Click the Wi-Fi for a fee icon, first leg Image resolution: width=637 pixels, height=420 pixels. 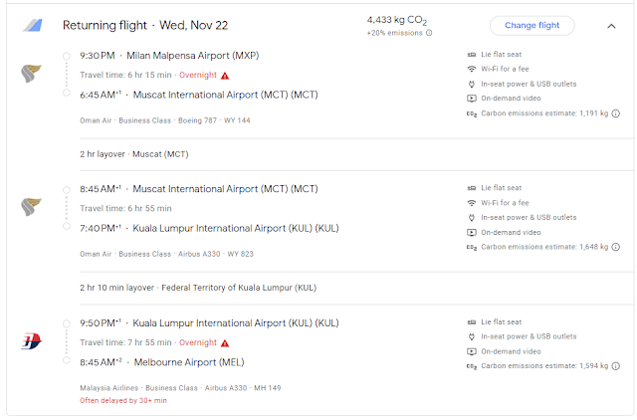pyautogui.click(x=472, y=69)
